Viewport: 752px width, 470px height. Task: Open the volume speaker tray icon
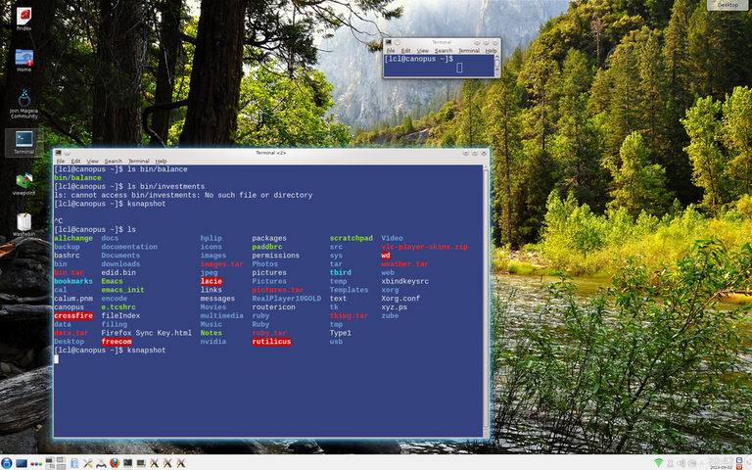tap(681, 463)
